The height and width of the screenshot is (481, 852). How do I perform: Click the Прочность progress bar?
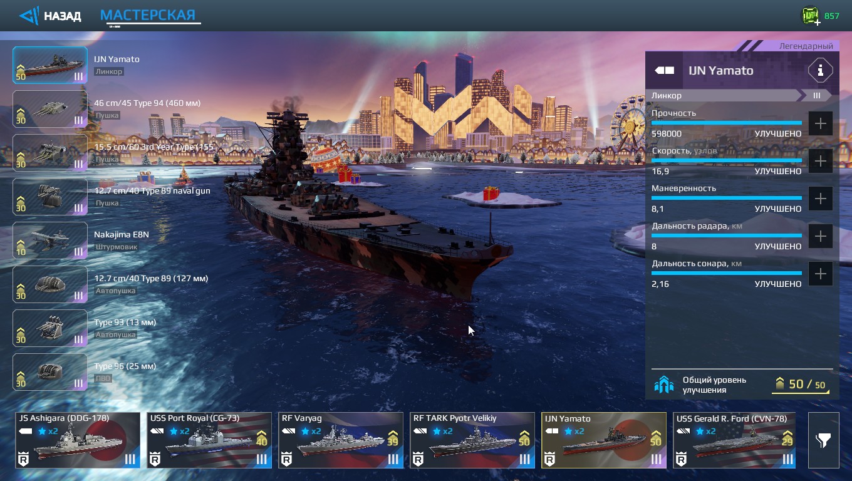coord(727,123)
